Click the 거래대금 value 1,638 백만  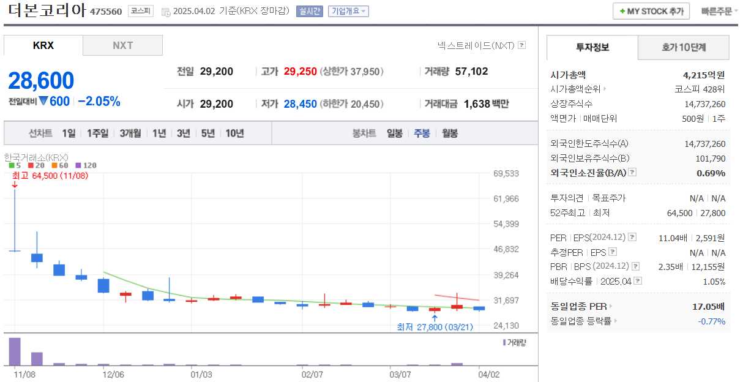click(486, 104)
